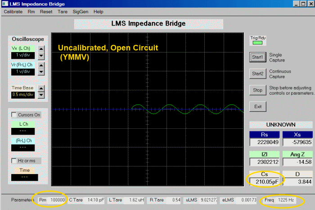
Task: Open the Calibrate menu
Action: coord(13,12)
